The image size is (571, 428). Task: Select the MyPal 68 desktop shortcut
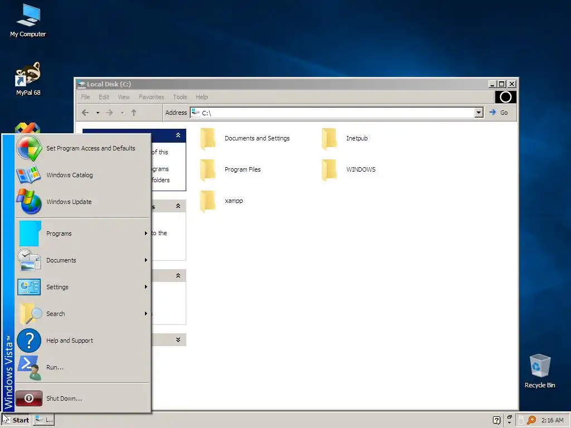(28, 79)
